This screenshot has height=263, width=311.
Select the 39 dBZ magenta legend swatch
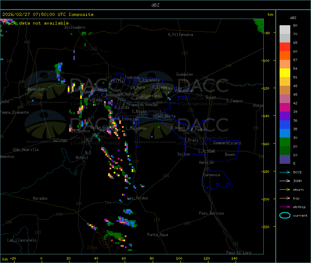(285, 107)
